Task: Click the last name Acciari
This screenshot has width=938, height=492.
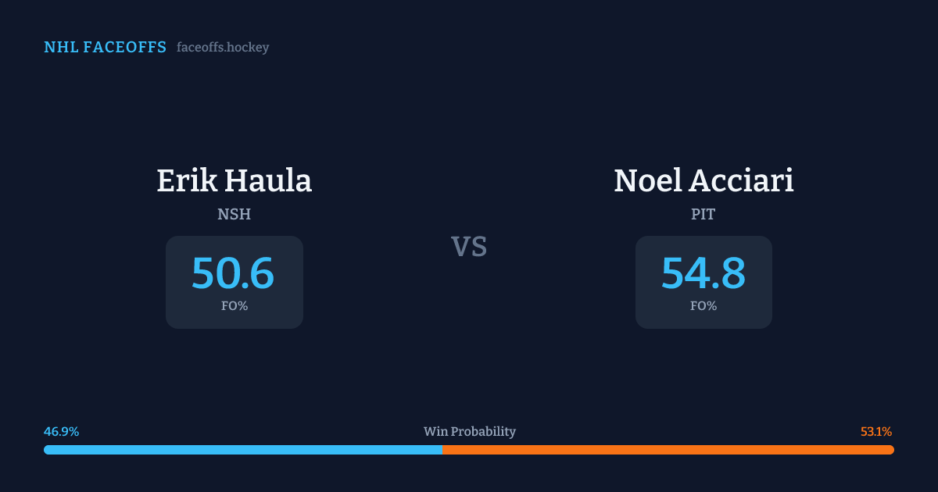Action: coord(741,180)
